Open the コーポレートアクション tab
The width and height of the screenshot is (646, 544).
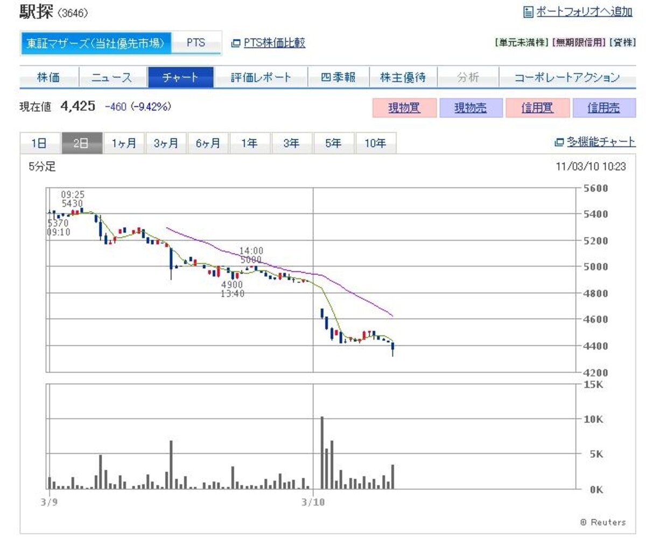pos(567,77)
